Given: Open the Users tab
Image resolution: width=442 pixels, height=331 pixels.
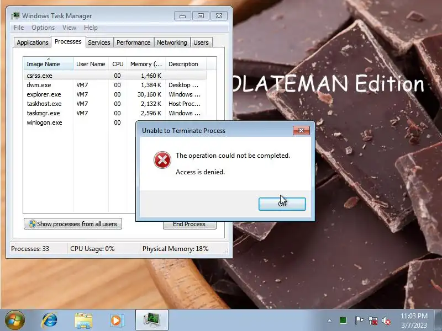Looking at the screenshot, I should tap(201, 42).
